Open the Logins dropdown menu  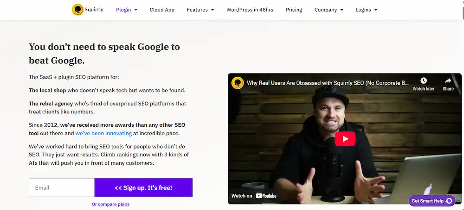[366, 10]
